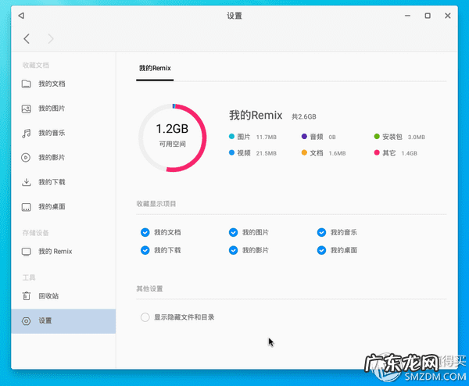Click the back navigation arrow

(27, 38)
